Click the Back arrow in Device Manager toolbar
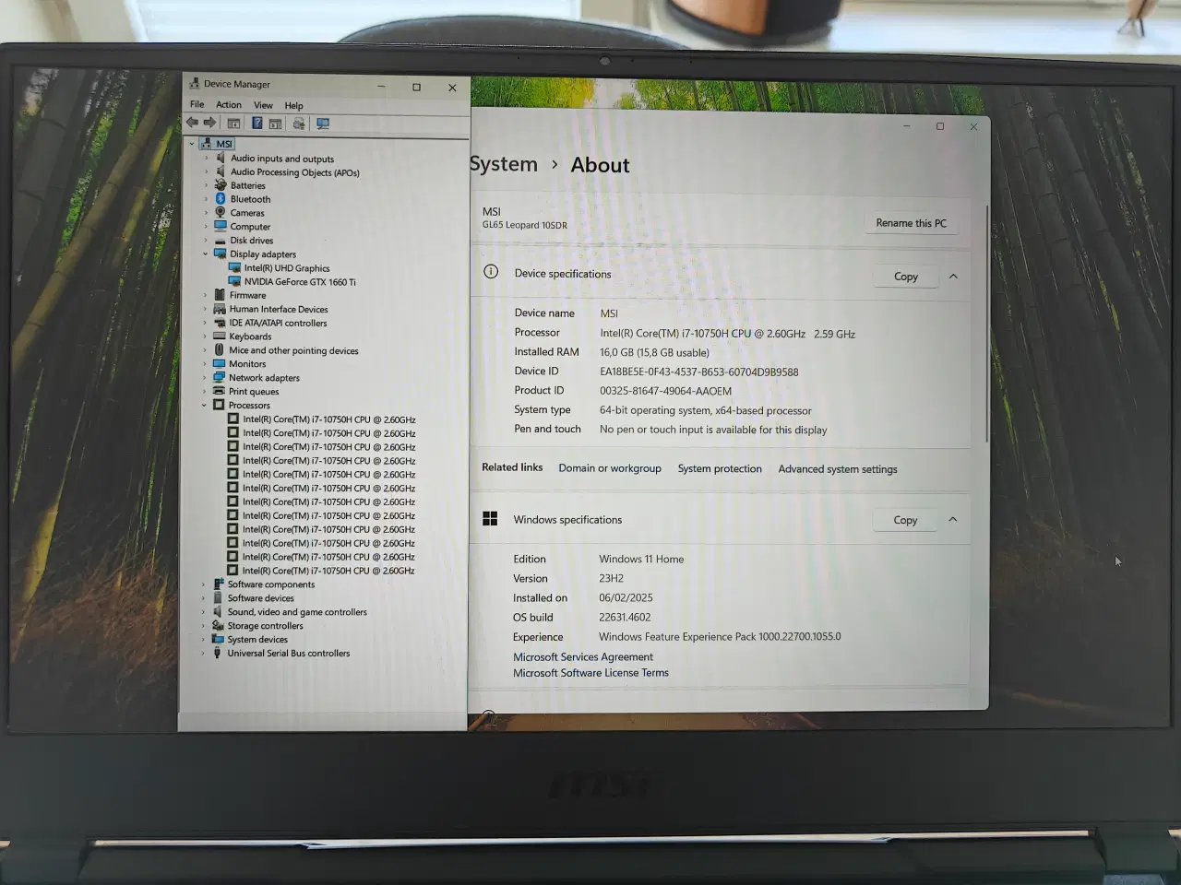 [x=192, y=123]
